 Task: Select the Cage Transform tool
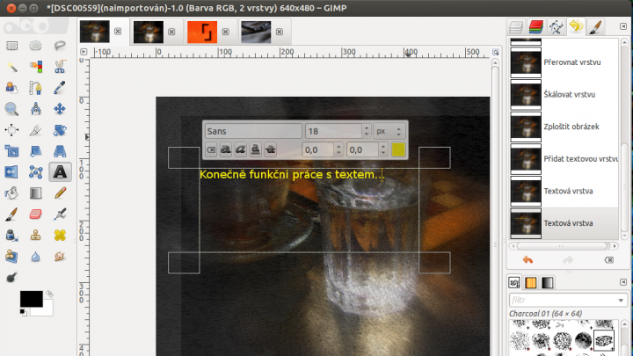[35, 172]
